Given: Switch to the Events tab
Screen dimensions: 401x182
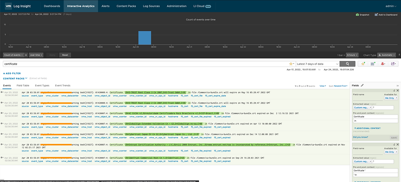Looking at the screenshot, I should coord(7,85).
